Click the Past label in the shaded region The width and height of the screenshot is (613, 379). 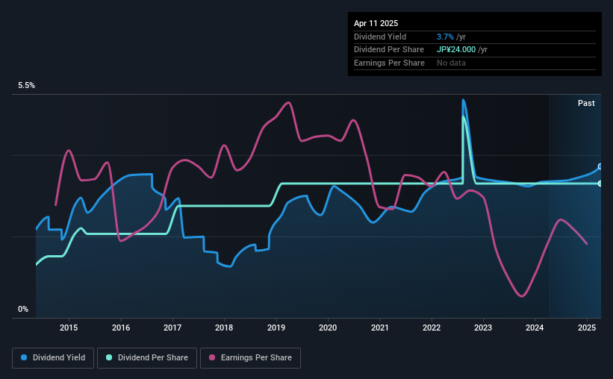pos(586,103)
